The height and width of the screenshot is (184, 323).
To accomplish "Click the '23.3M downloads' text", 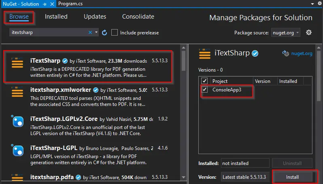I will [x=127, y=61].
